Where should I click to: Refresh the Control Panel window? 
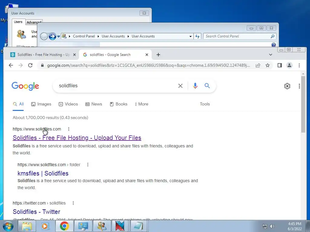pos(197,36)
